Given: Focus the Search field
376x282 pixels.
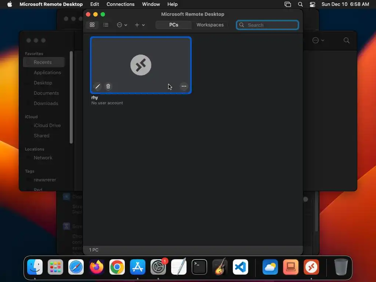Looking at the screenshot, I should [x=267, y=25].
